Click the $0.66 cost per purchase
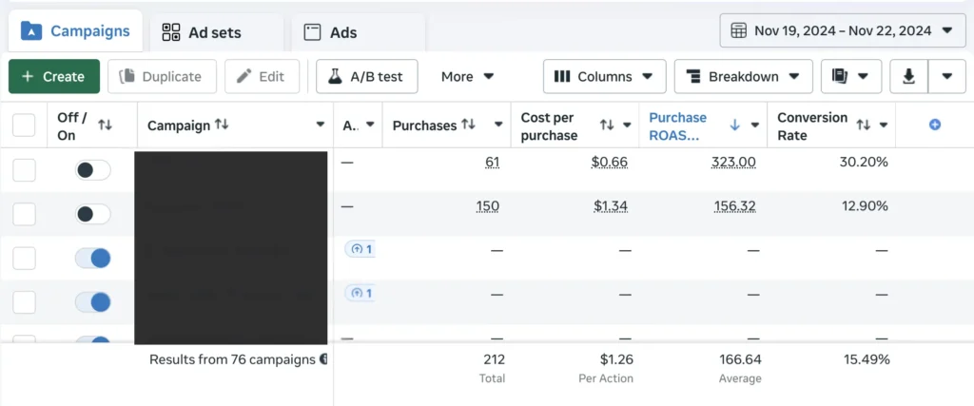 pyautogui.click(x=610, y=162)
